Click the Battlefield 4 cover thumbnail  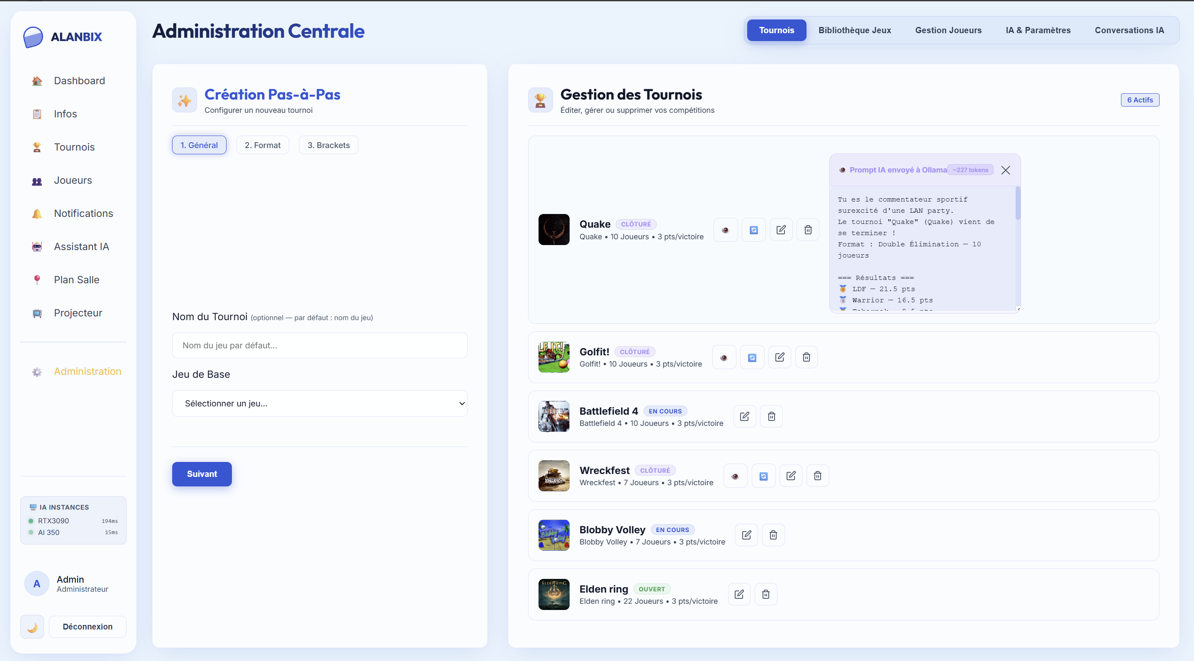click(554, 416)
